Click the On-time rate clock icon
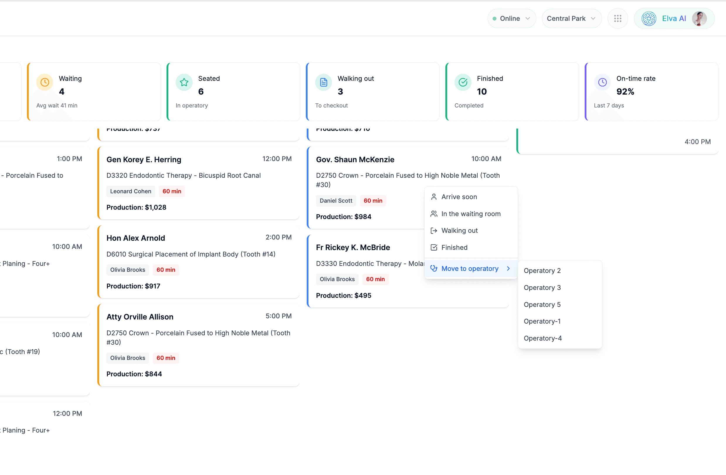 (x=602, y=82)
